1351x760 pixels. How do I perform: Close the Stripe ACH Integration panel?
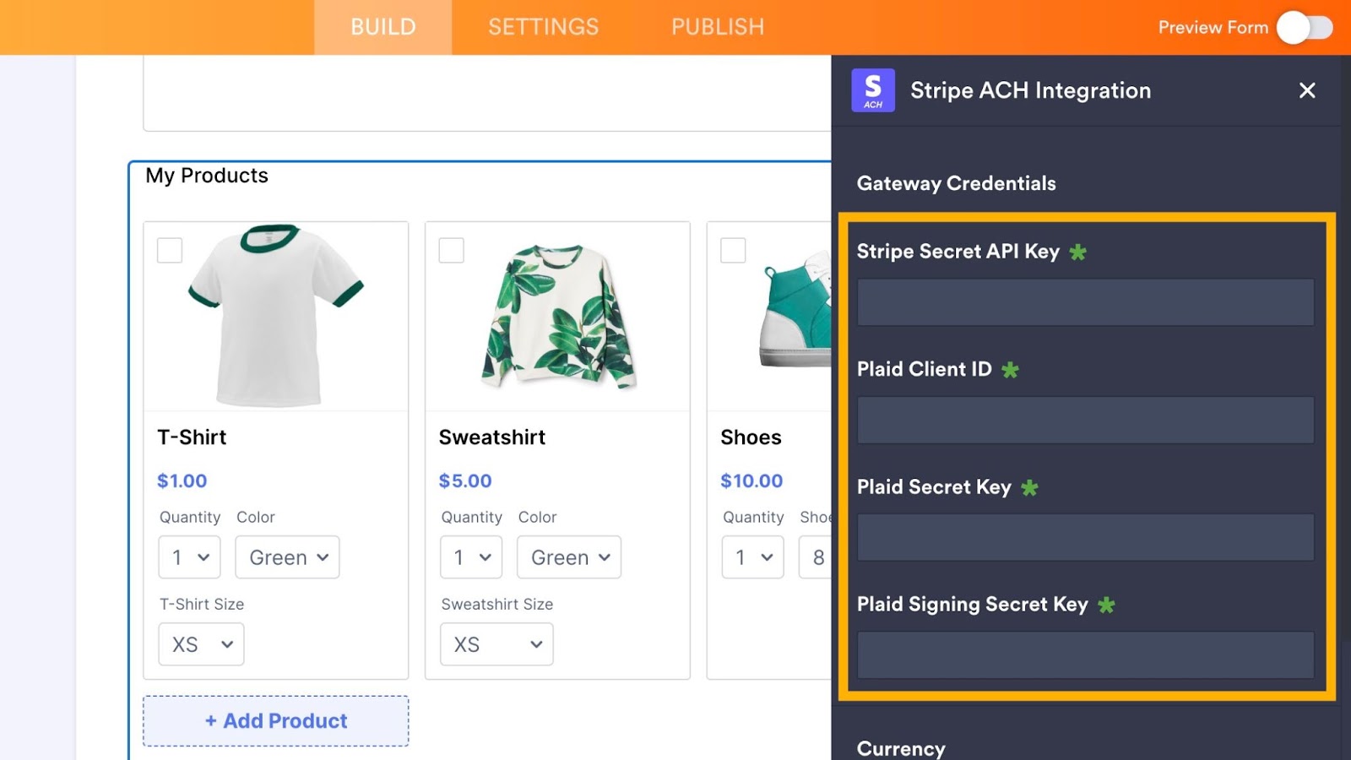1307,90
